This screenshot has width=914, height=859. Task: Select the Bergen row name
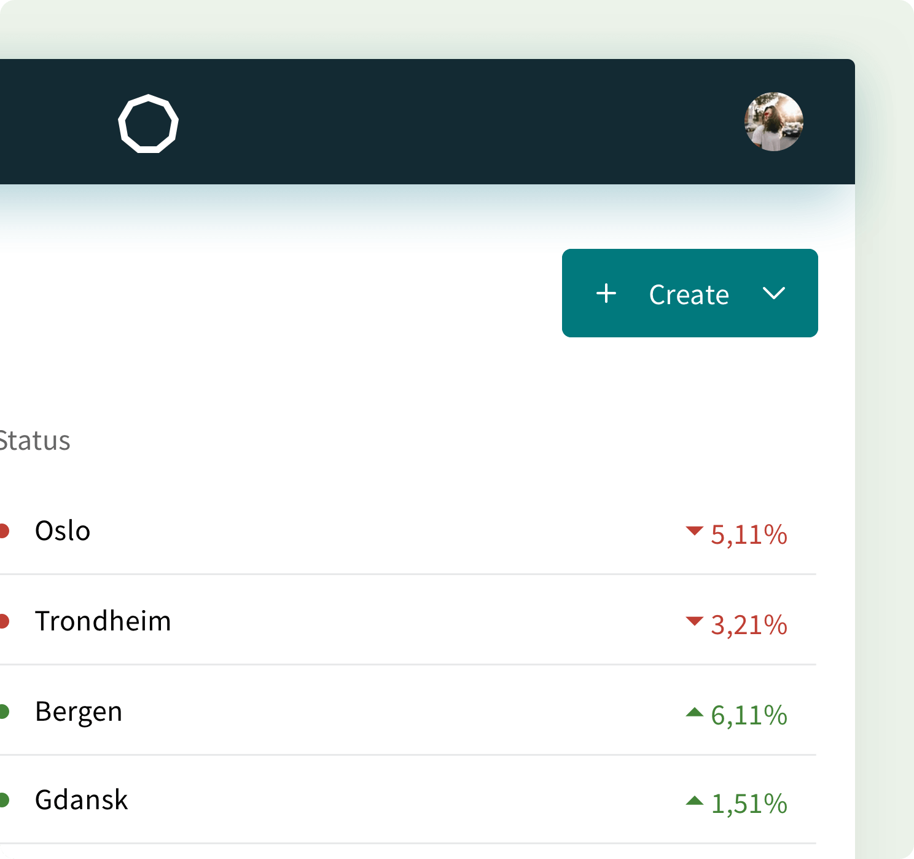pyautogui.click(x=79, y=712)
